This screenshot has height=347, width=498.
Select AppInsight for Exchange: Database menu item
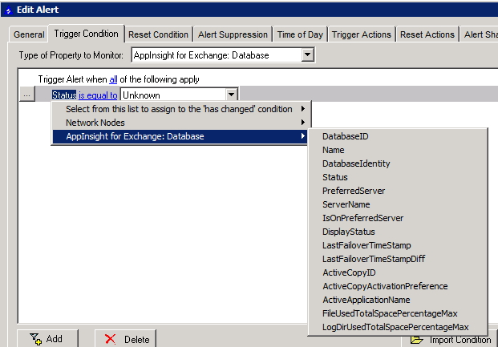pos(180,136)
